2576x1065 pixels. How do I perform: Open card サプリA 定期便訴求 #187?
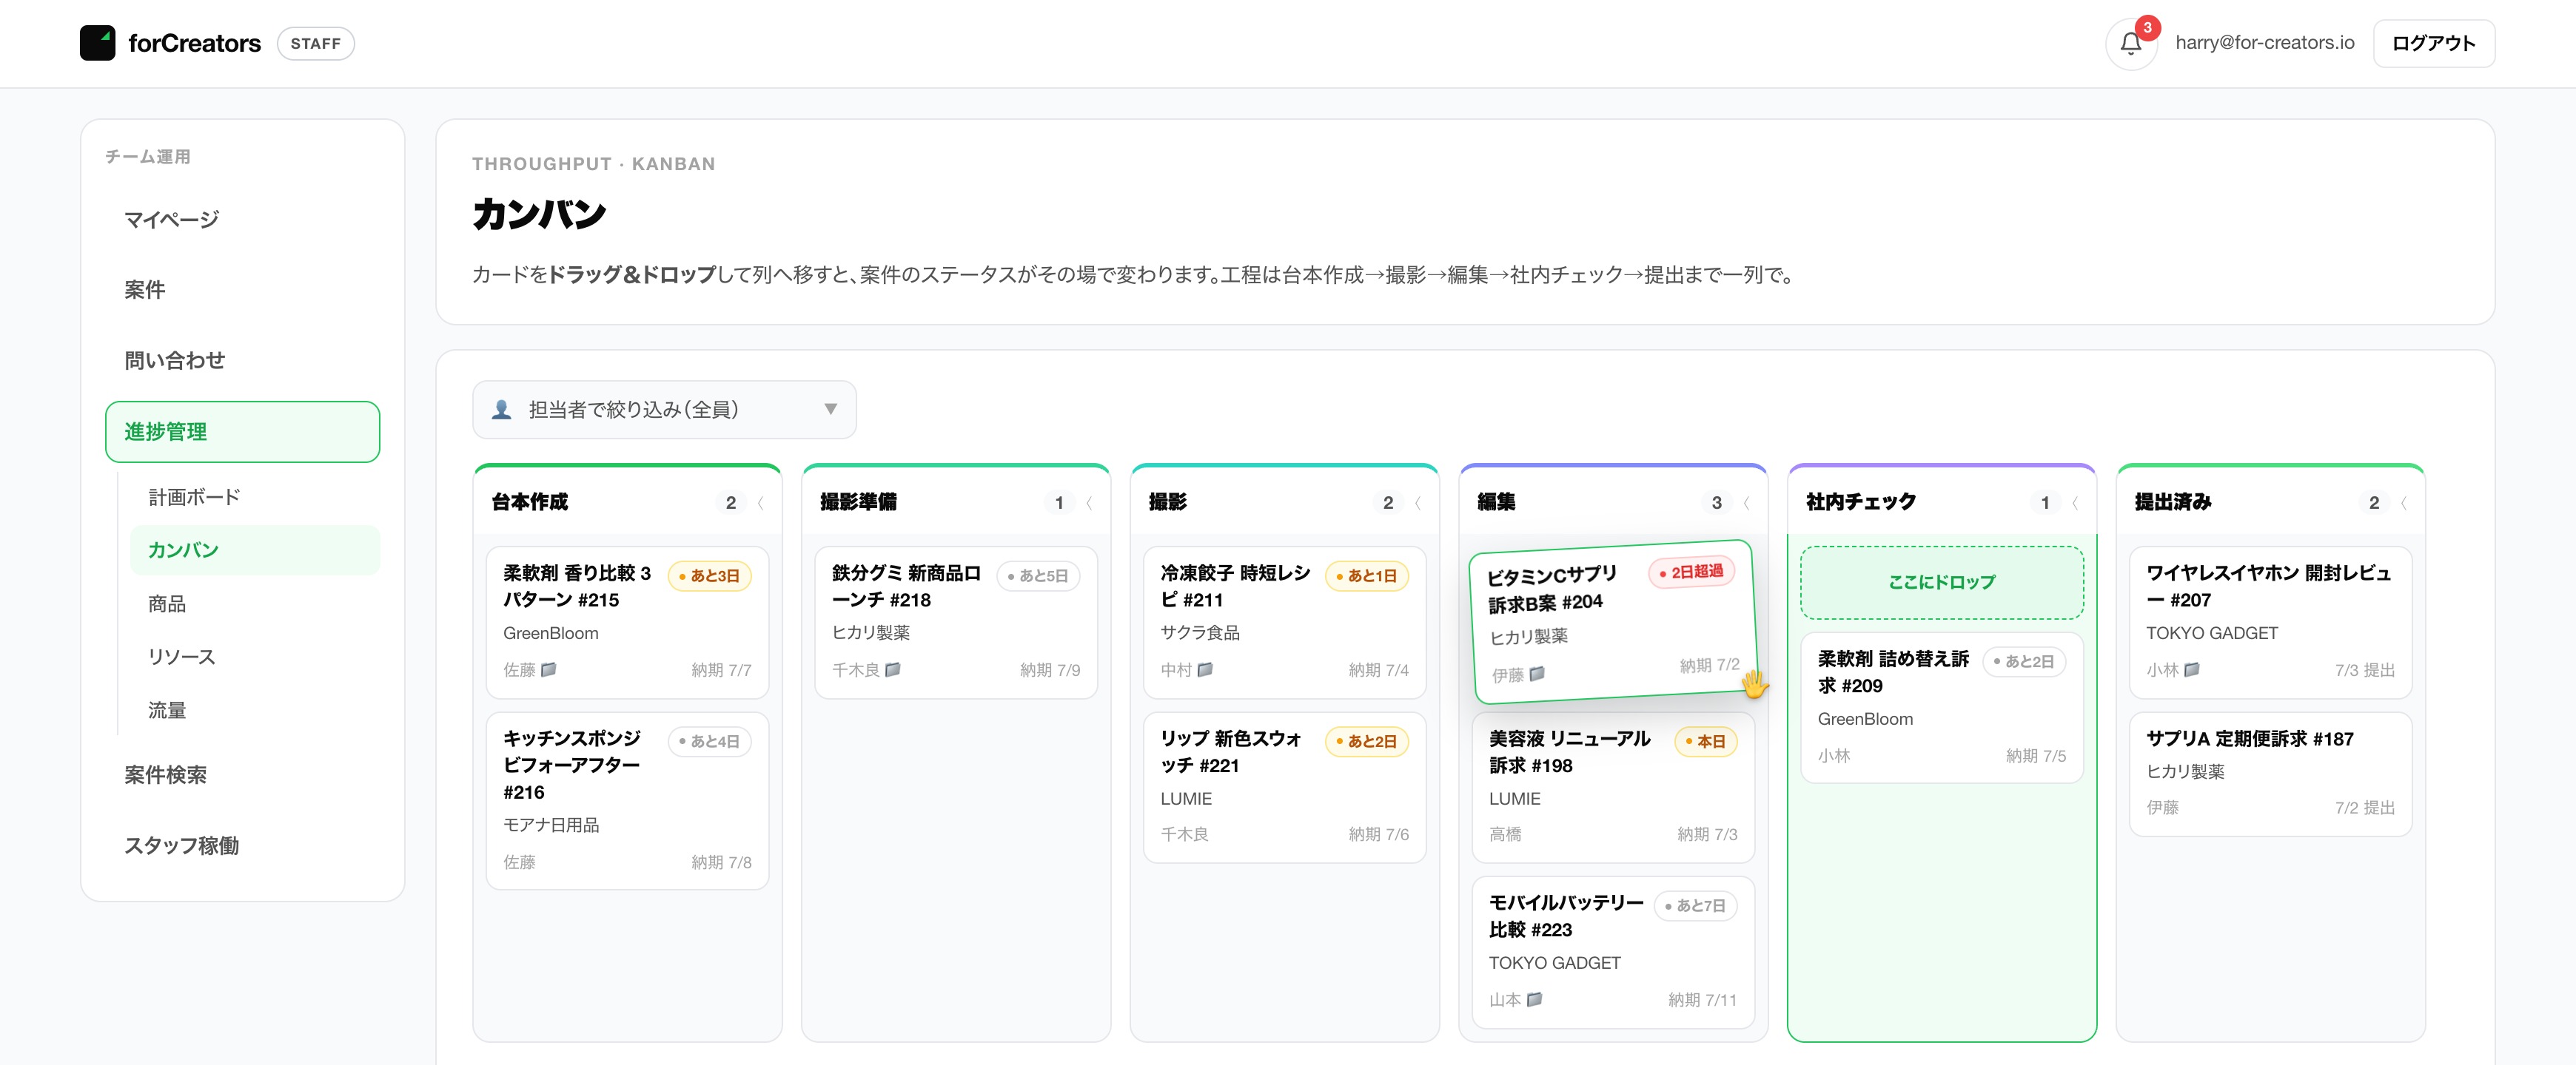click(x=2270, y=774)
